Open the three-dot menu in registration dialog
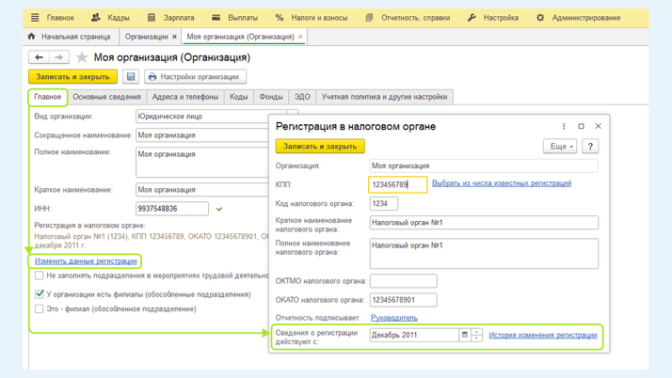672x378 pixels. tap(564, 126)
